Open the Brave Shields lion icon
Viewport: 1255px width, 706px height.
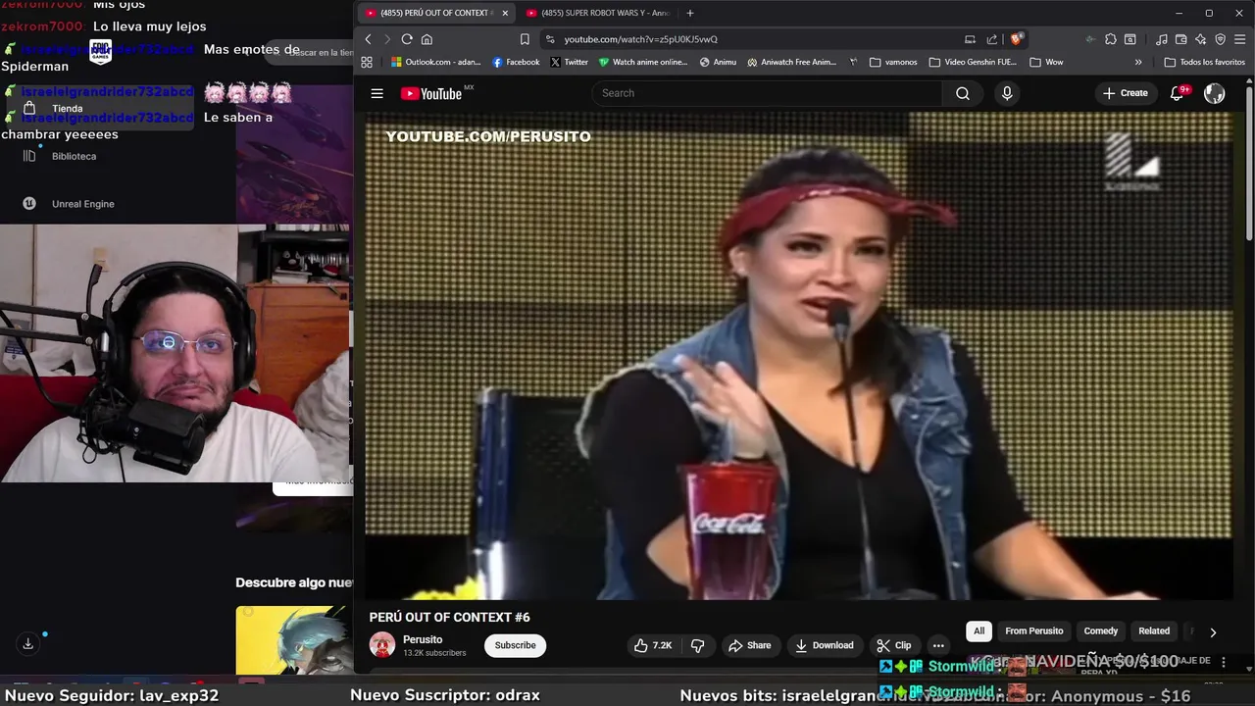pyautogui.click(x=1017, y=39)
